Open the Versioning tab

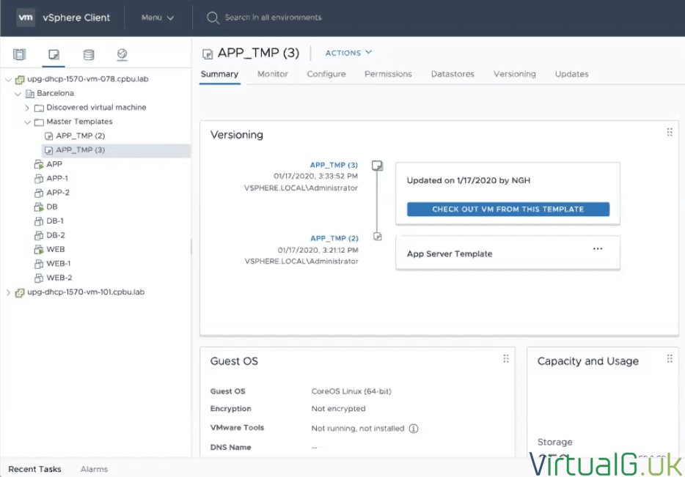515,74
